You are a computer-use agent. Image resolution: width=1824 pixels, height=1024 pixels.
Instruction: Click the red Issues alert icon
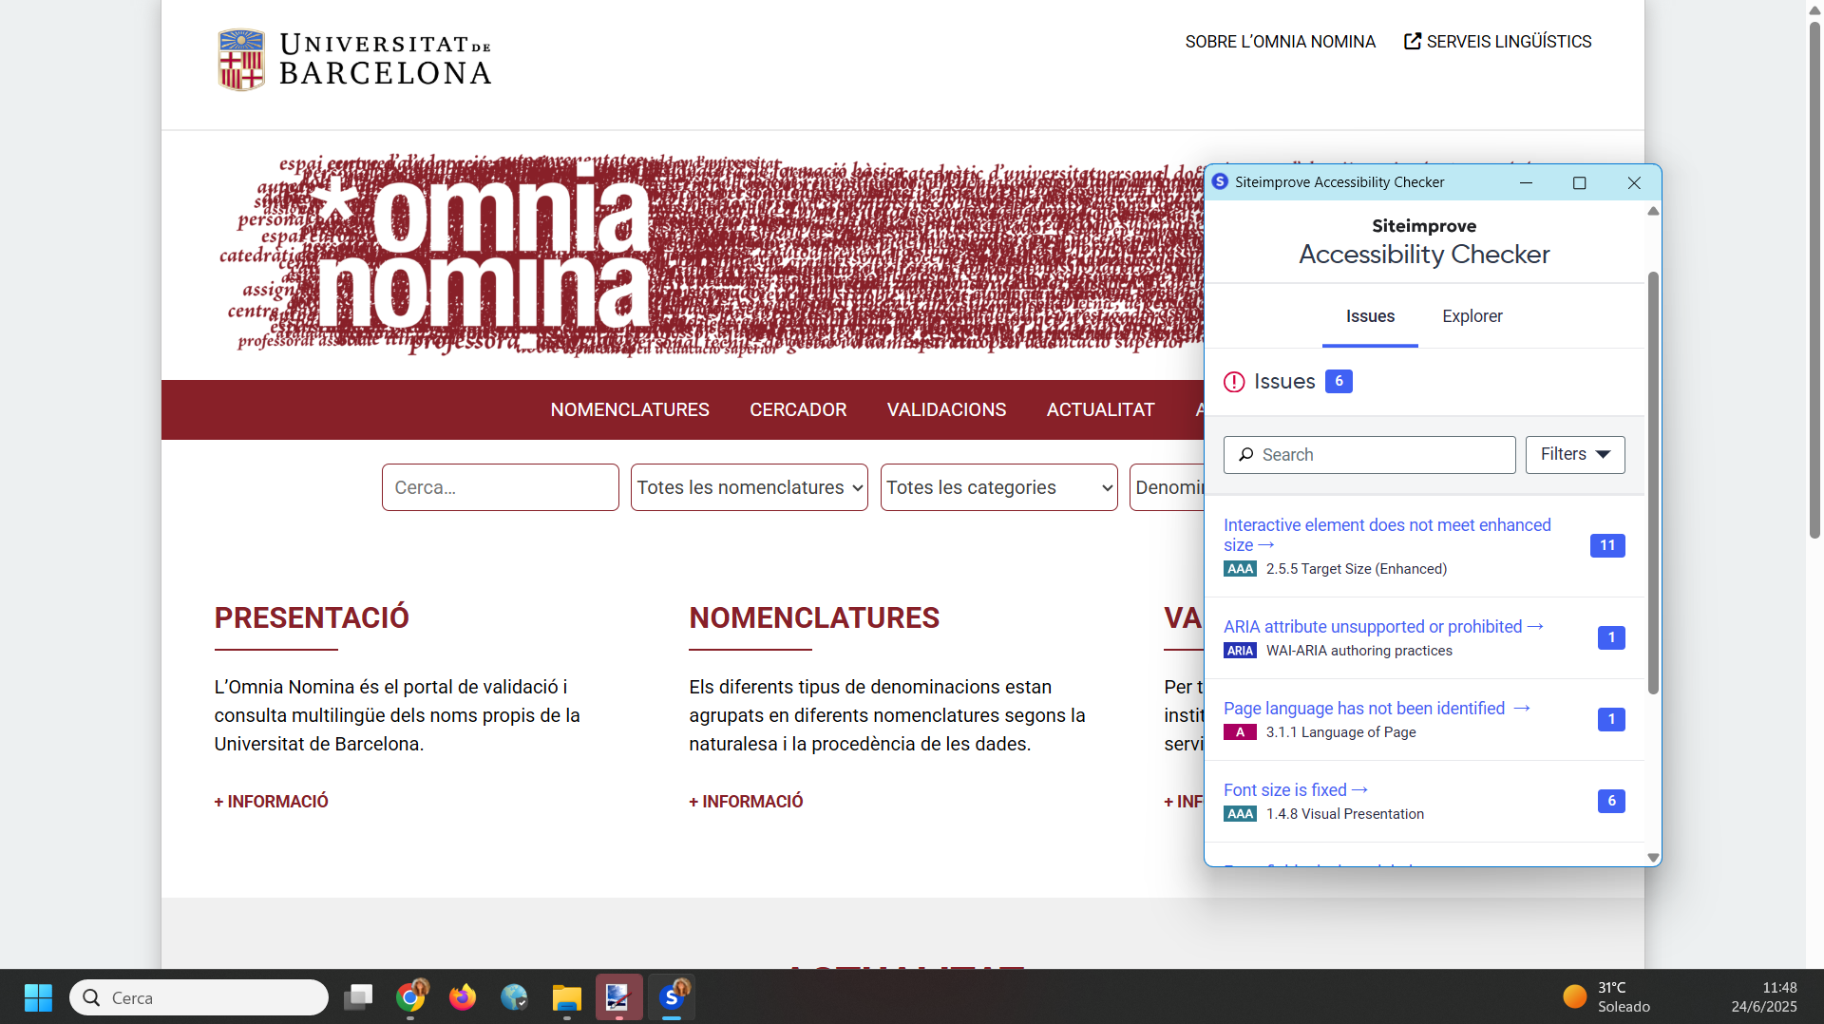(x=1234, y=382)
